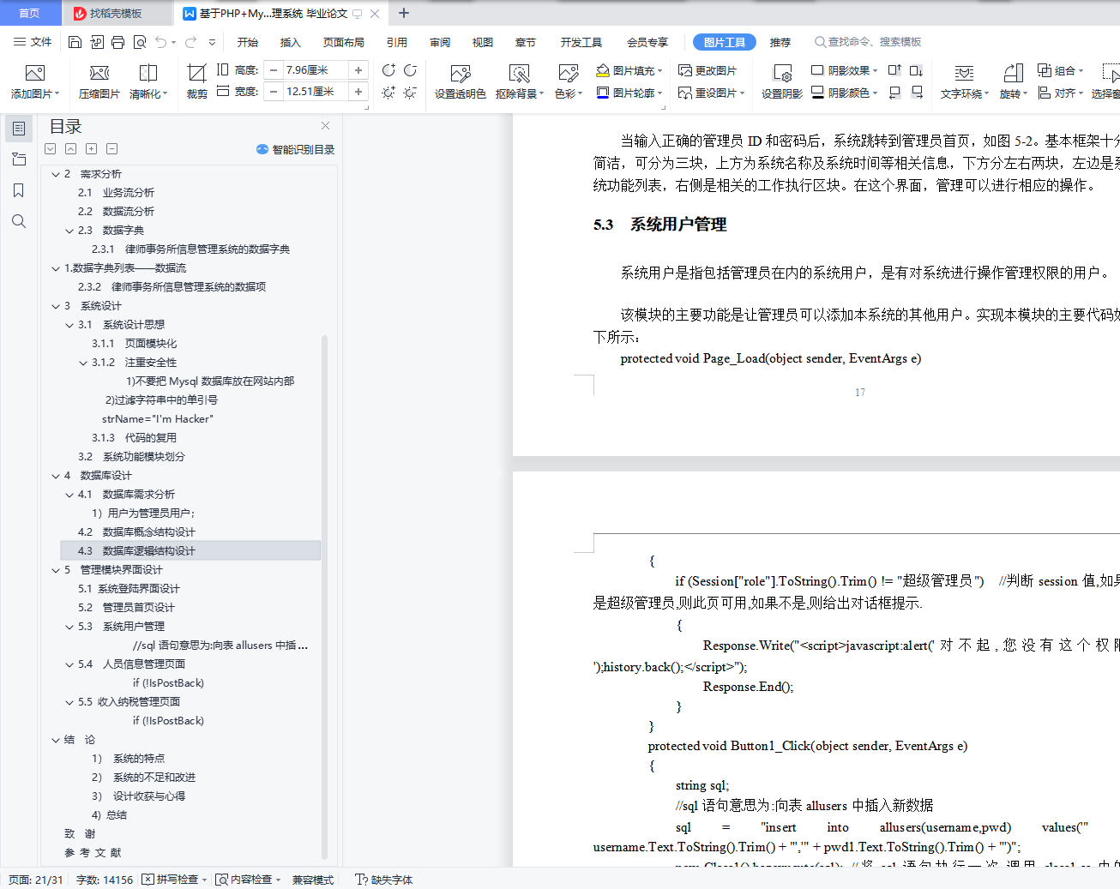Collapse the 4 数据库设计 outline node
Image resolution: width=1120 pixels, height=889 pixels.
(x=56, y=476)
